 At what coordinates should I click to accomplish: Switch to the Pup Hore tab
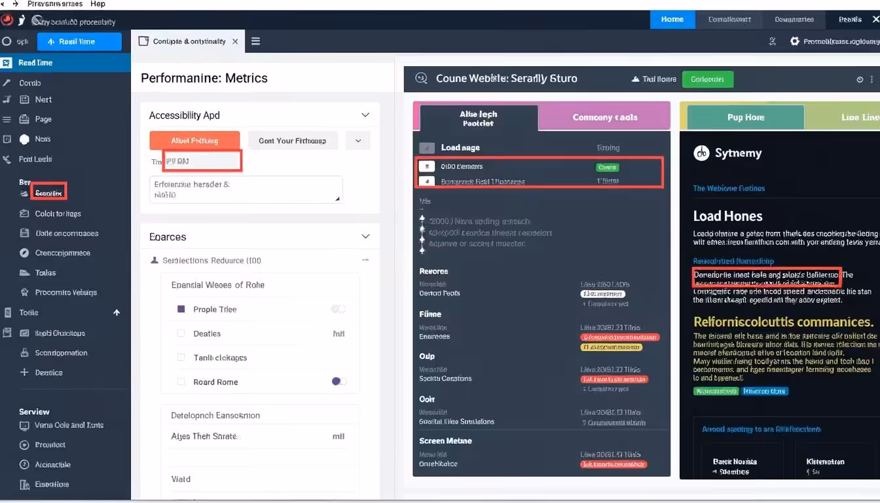(746, 117)
